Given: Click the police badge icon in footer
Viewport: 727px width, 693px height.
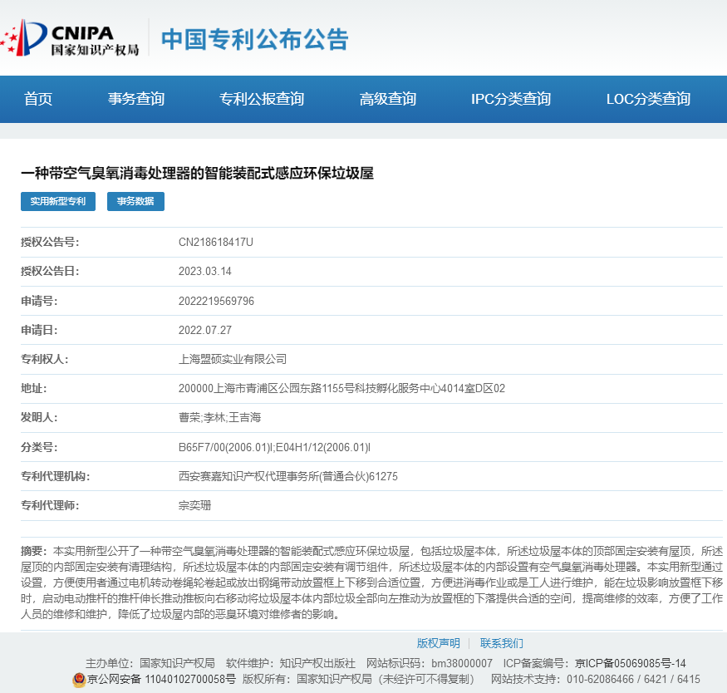Looking at the screenshot, I should [x=79, y=679].
